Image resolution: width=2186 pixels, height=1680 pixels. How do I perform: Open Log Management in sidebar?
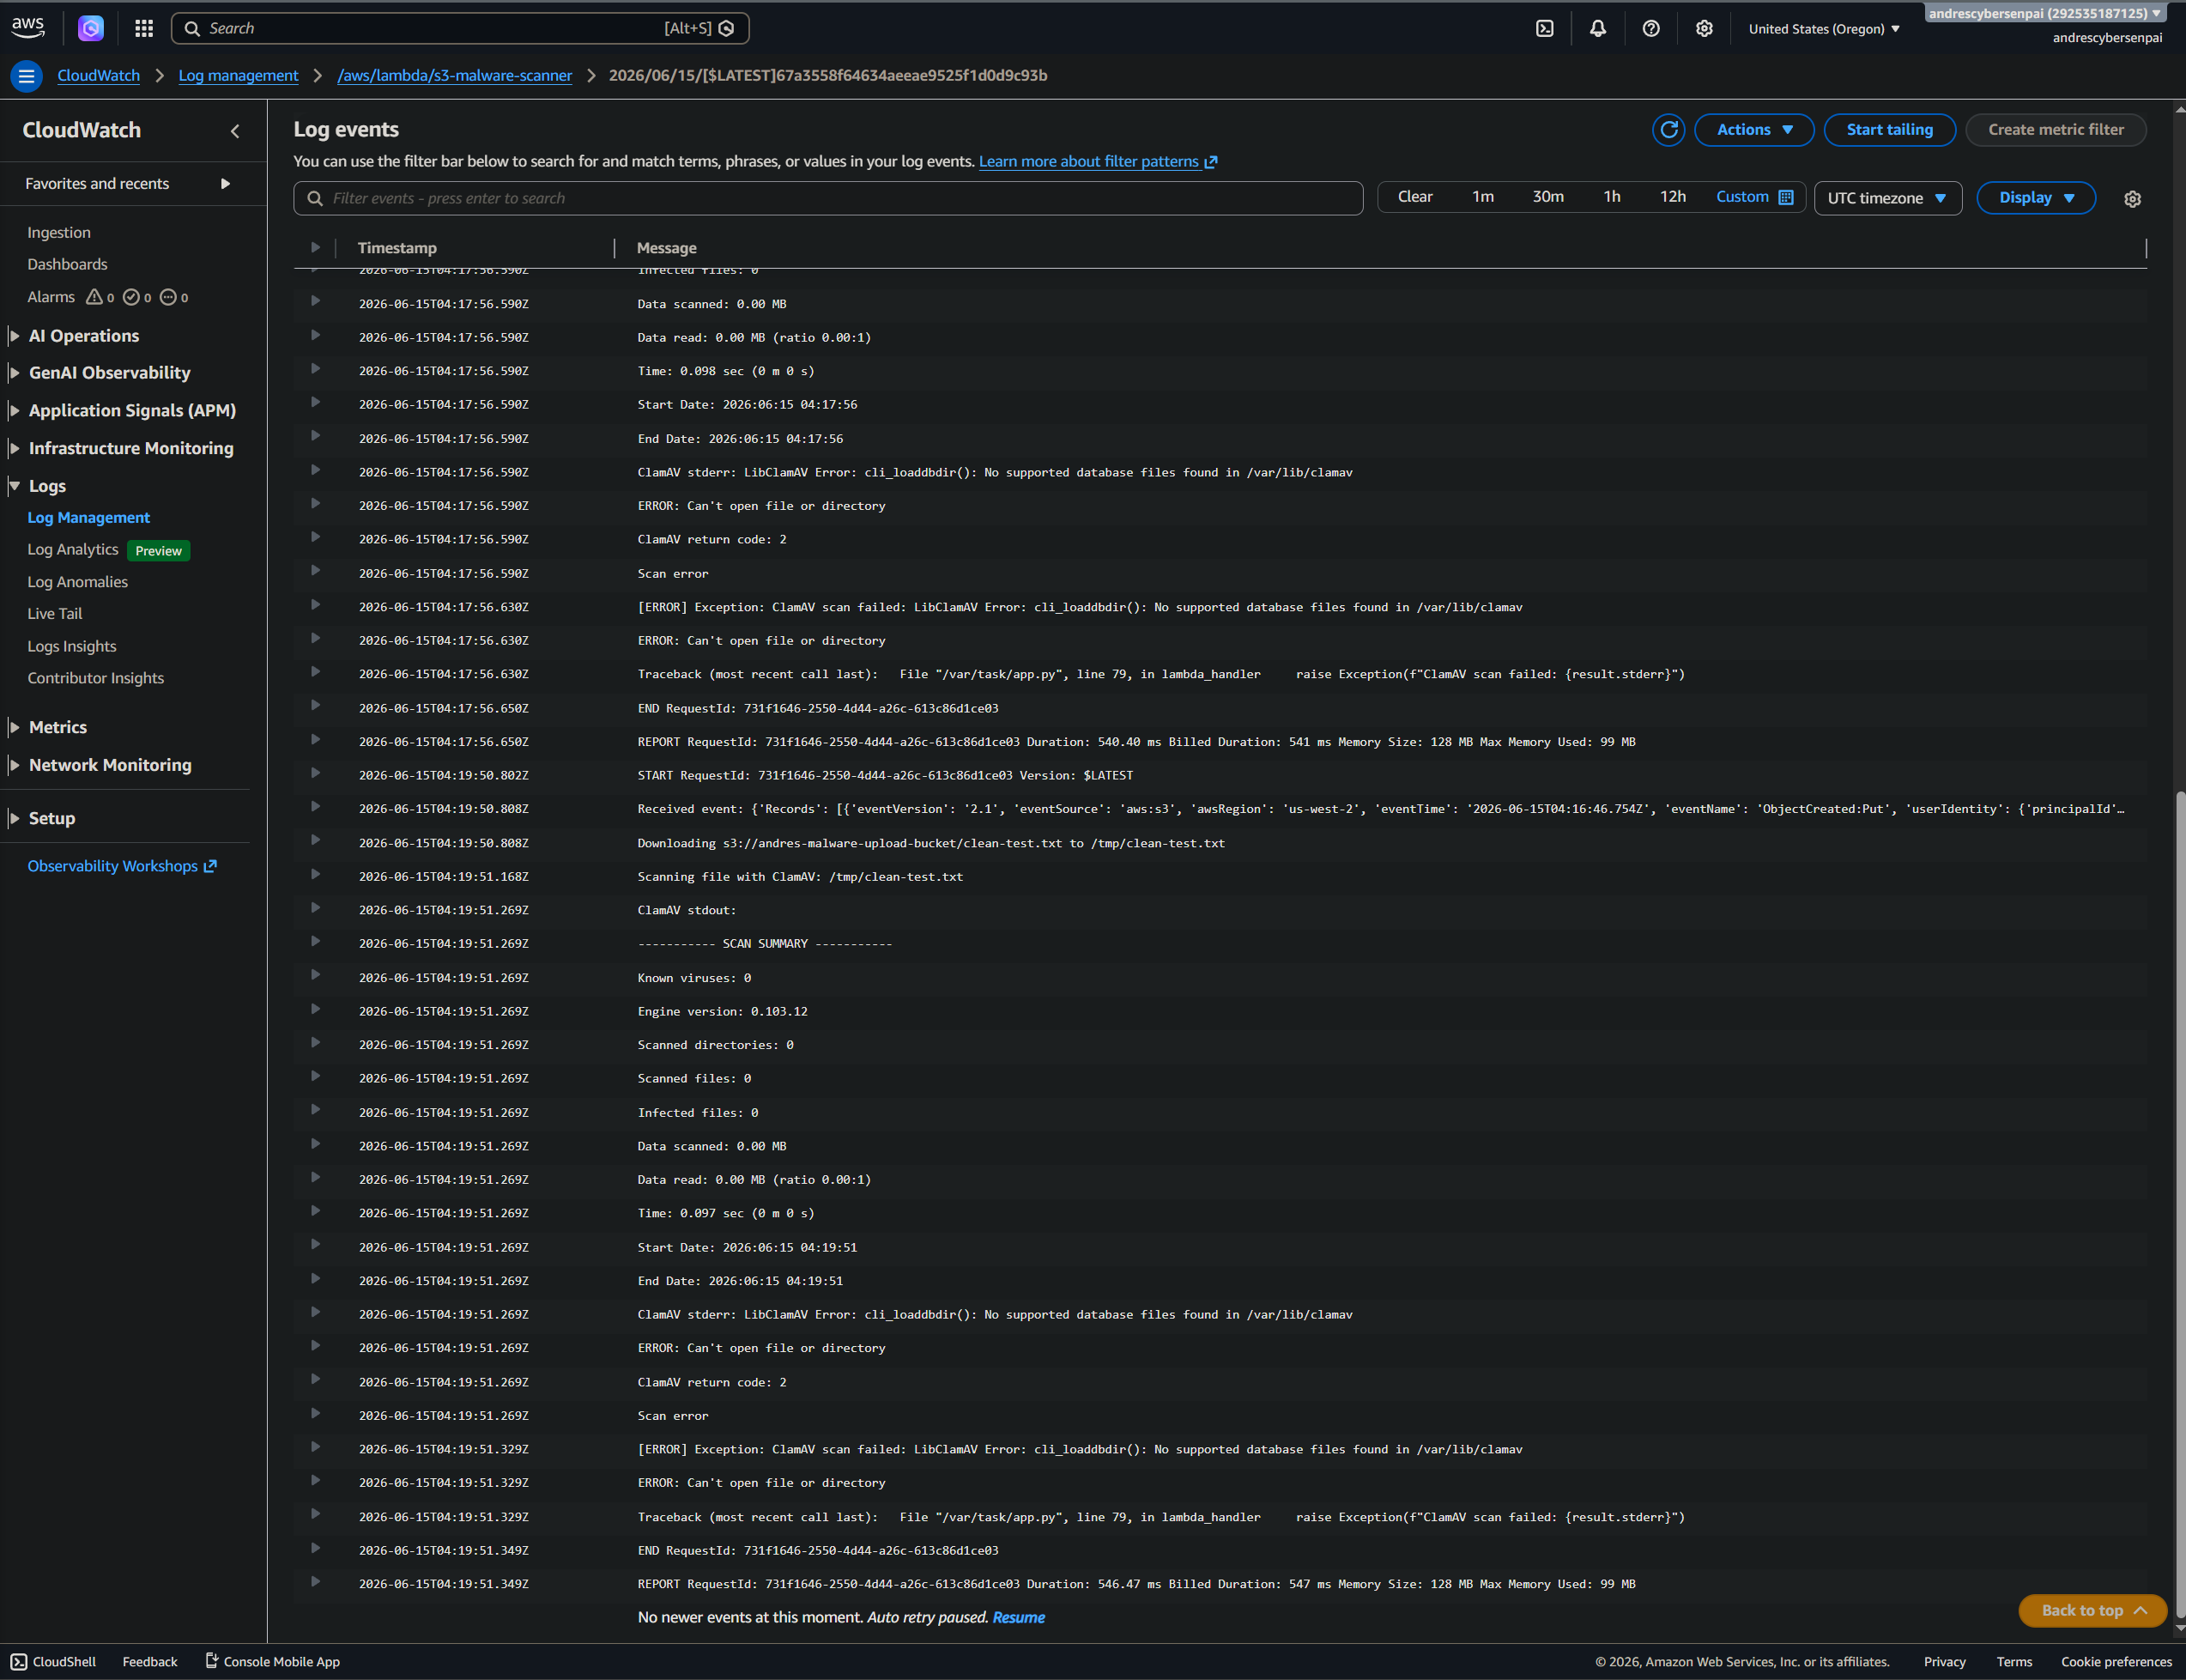coord(89,518)
